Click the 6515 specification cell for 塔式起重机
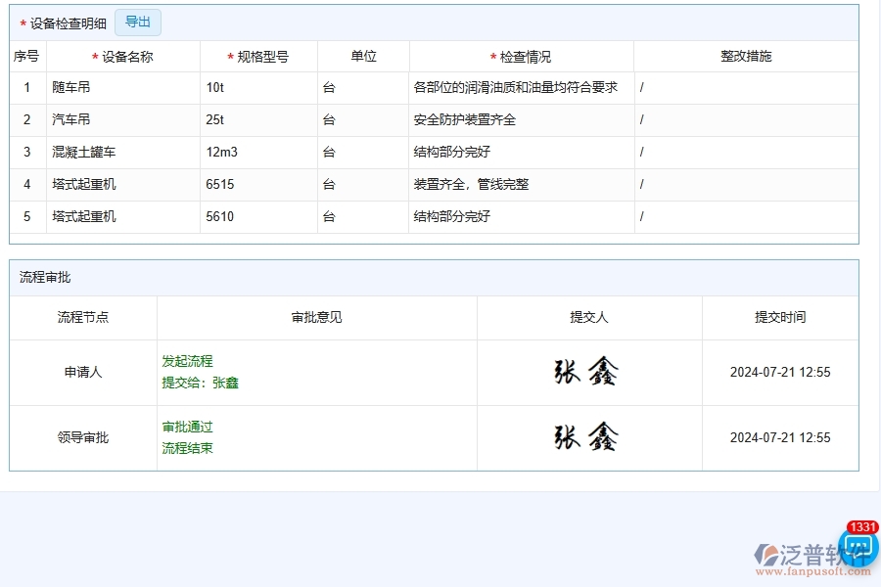Image resolution: width=881 pixels, height=587 pixels. 218,184
